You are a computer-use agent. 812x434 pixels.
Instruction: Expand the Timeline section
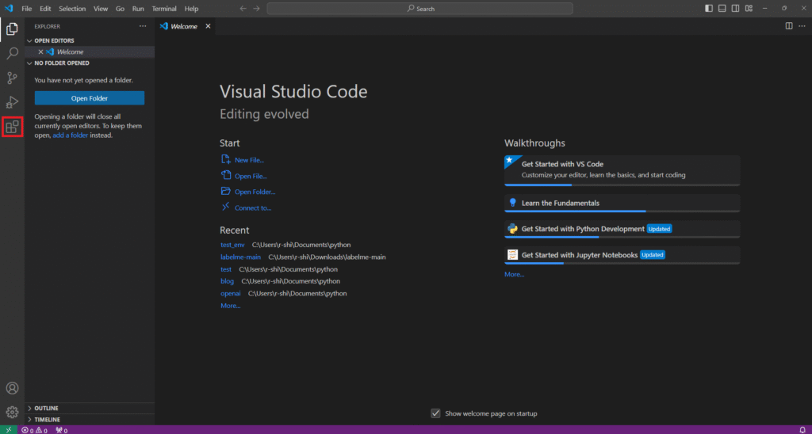tap(47, 419)
